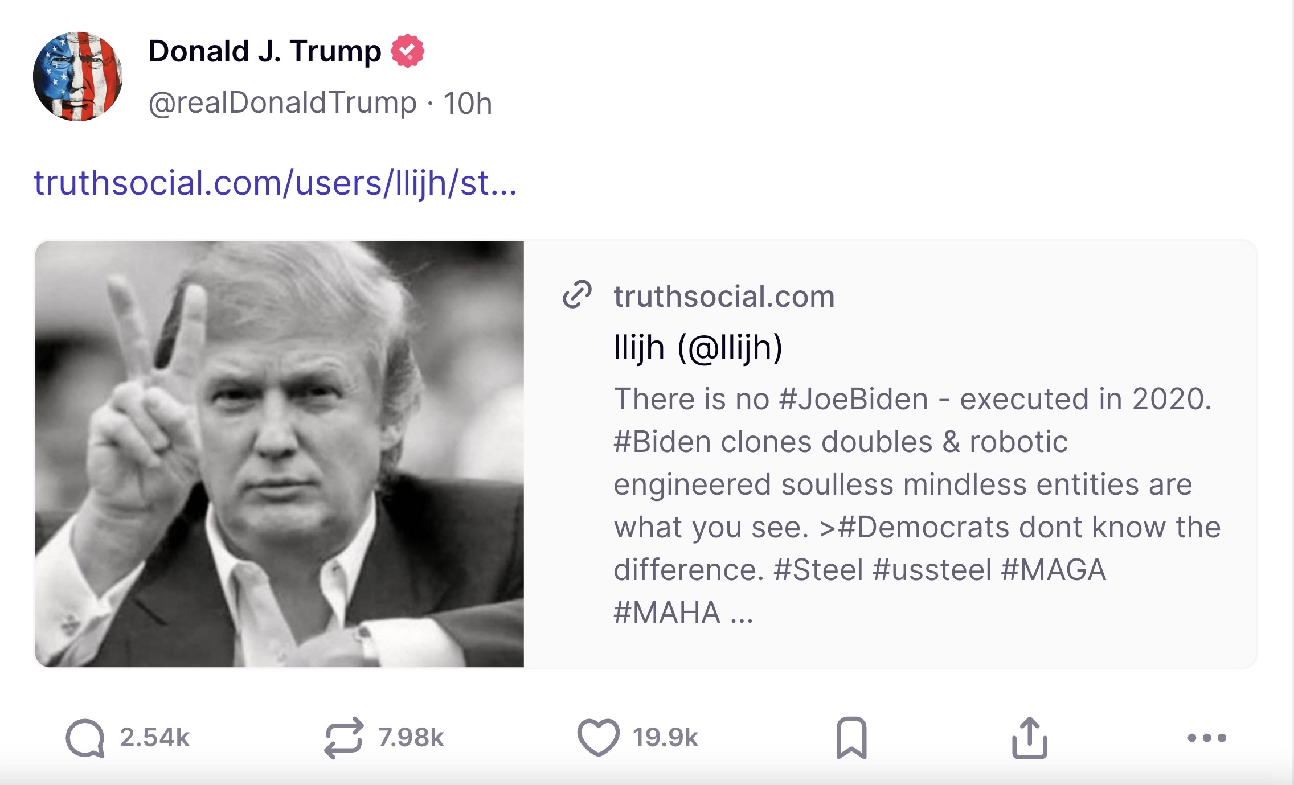Image resolution: width=1294 pixels, height=785 pixels.
Task: Click the bookmark icon below the post
Action: tap(851, 737)
